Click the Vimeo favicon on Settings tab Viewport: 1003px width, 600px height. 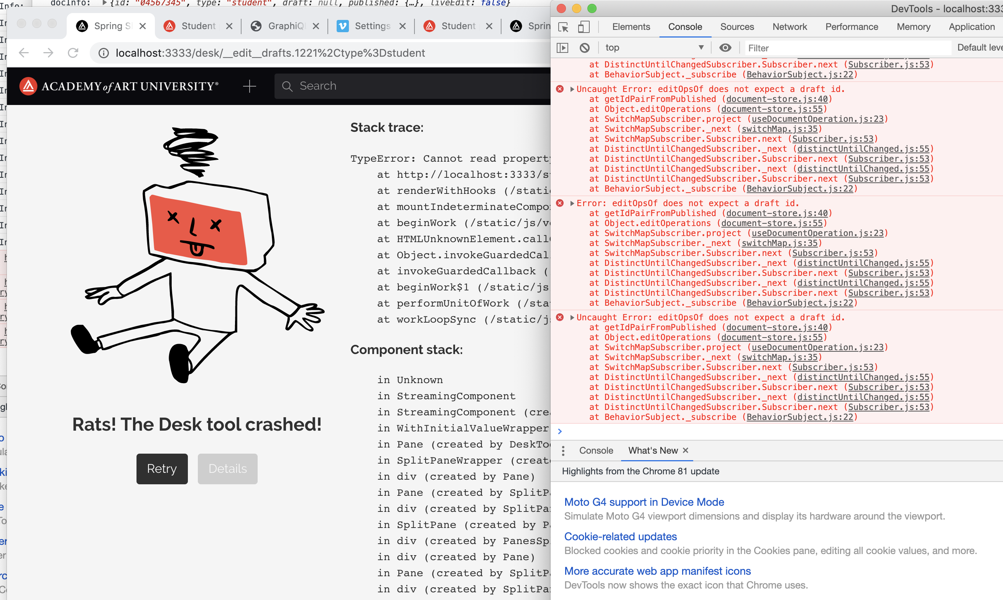click(x=343, y=26)
